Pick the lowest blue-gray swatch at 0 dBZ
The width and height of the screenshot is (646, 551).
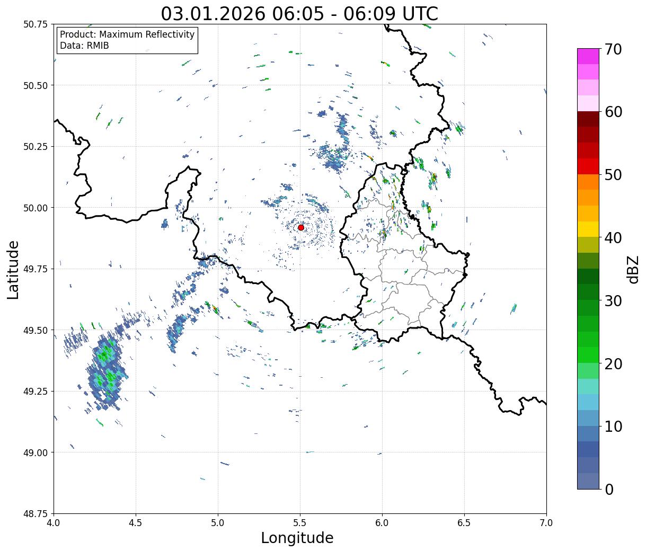point(588,481)
